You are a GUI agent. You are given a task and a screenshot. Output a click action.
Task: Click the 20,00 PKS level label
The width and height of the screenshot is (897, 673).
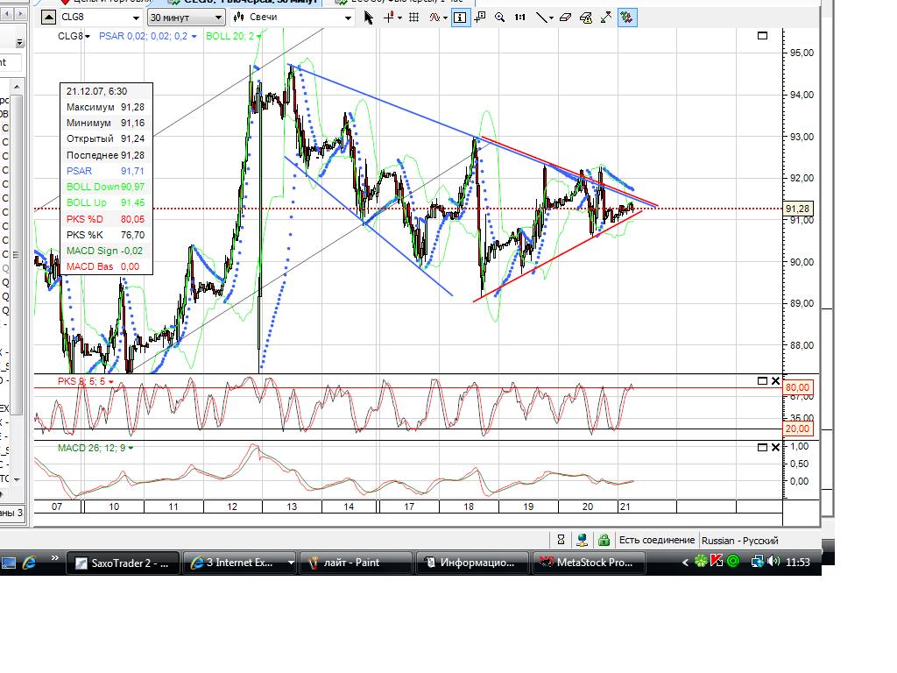tap(797, 429)
